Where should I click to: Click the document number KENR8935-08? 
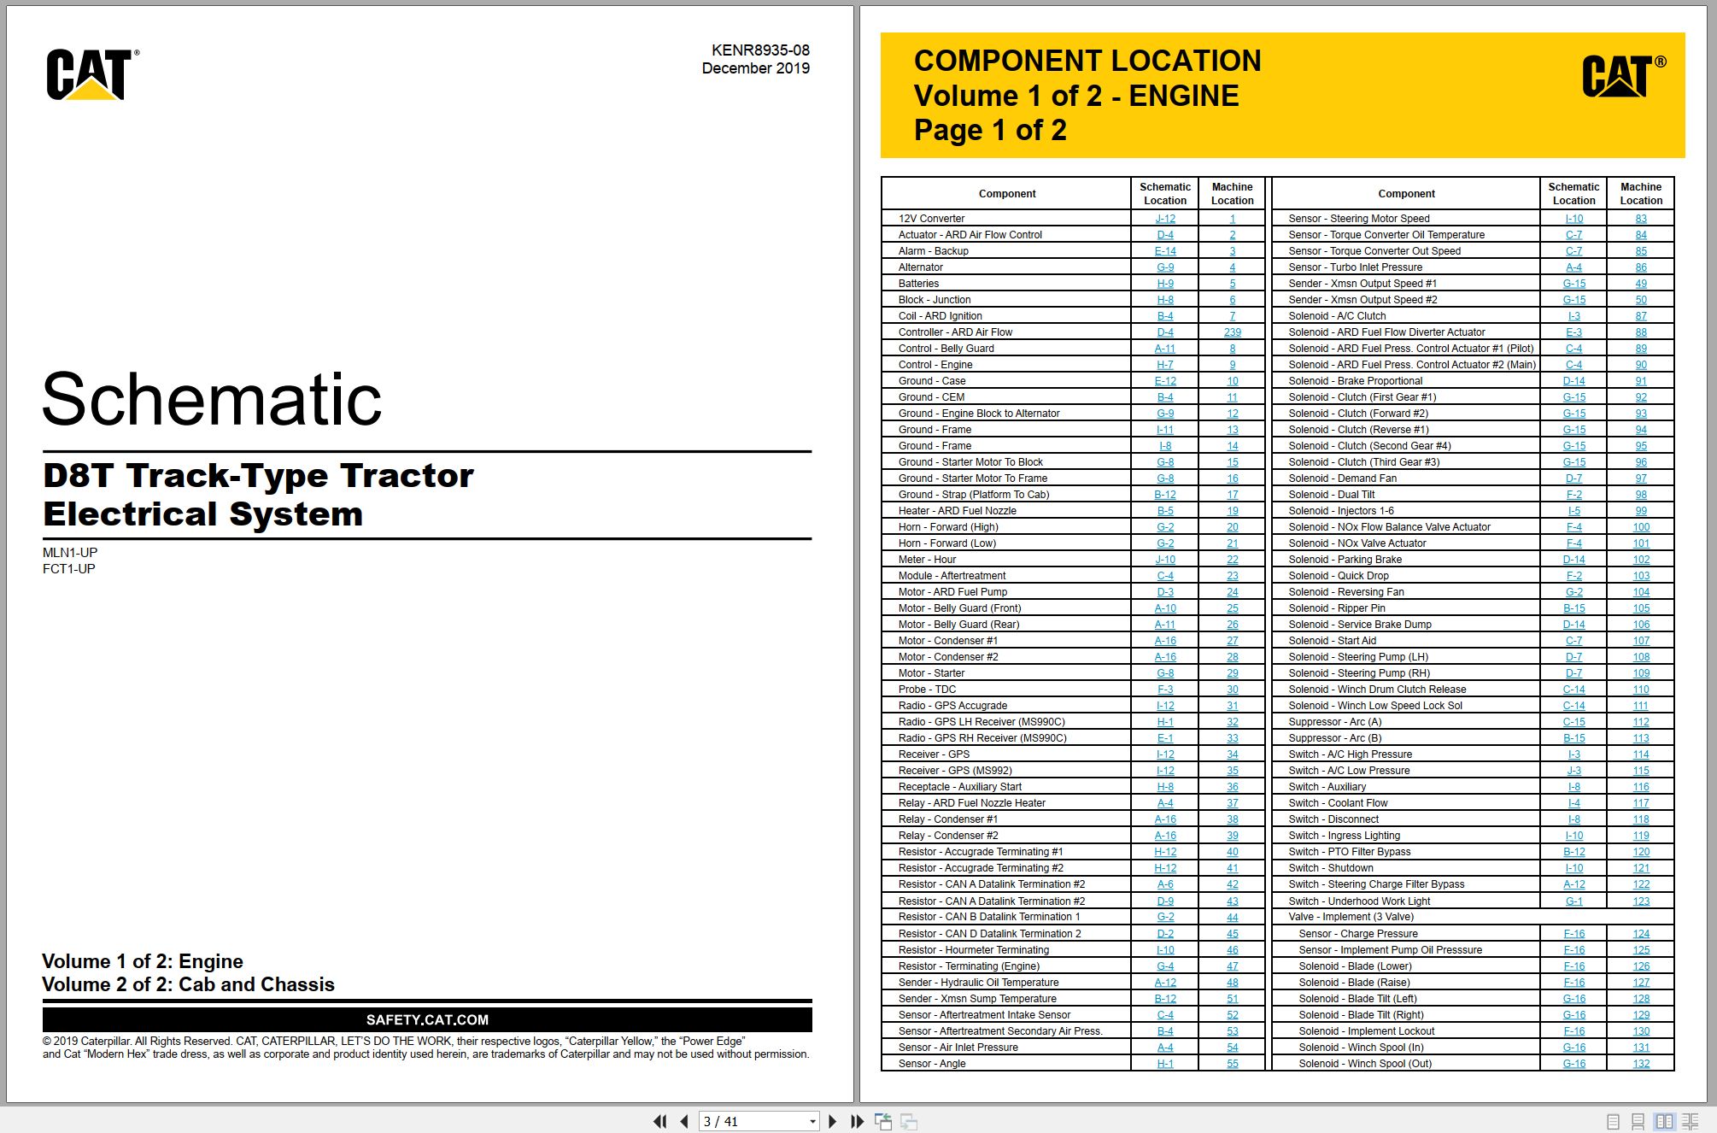[x=760, y=50]
